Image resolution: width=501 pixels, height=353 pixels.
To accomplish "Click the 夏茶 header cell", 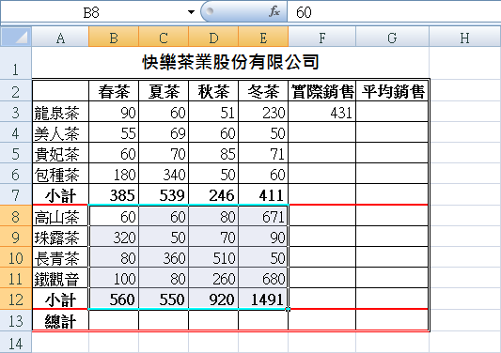I will [x=164, y=91].
